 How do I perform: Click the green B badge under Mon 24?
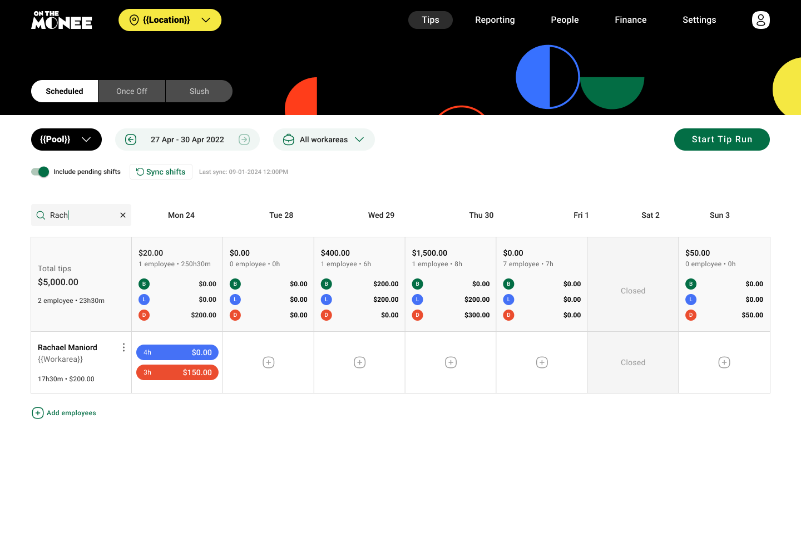[x=144, y=283]
